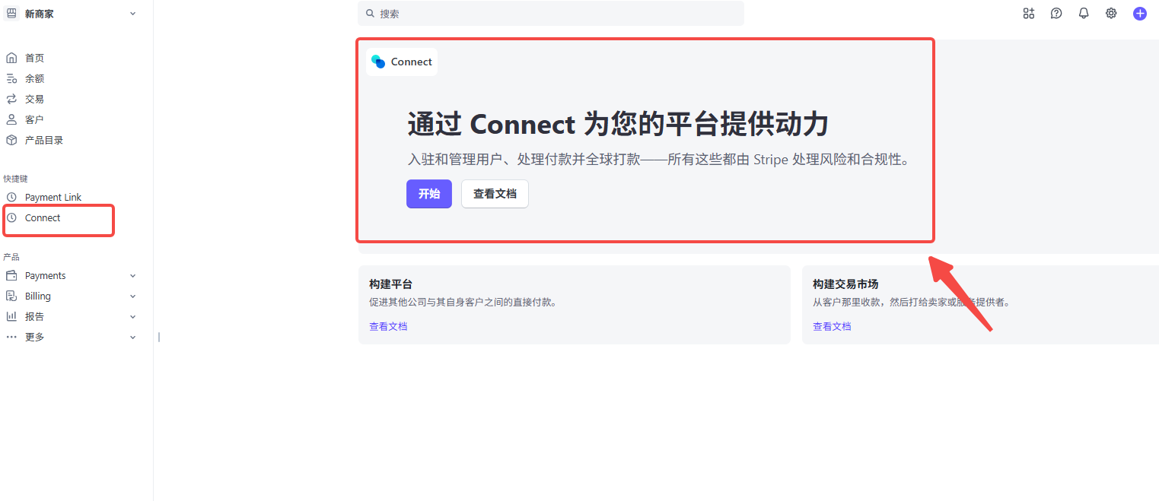Click the 客户 customers icon

[x=11, y=119]
